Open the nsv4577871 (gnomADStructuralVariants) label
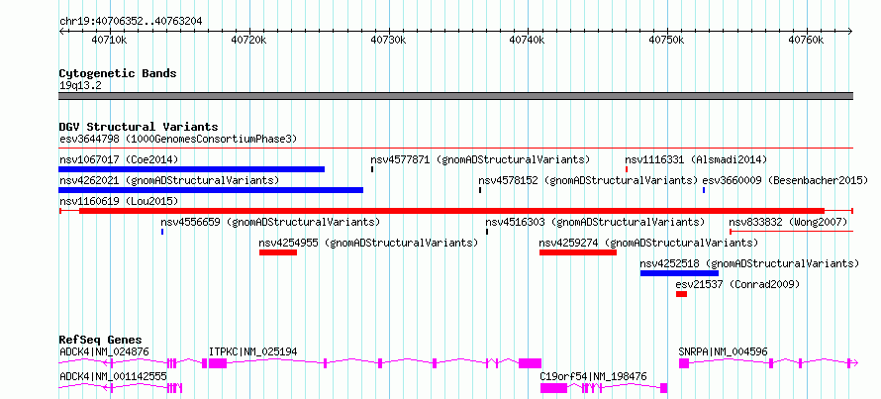The width and height of the screenshot is (881, 399). click(x=480, y=159)
